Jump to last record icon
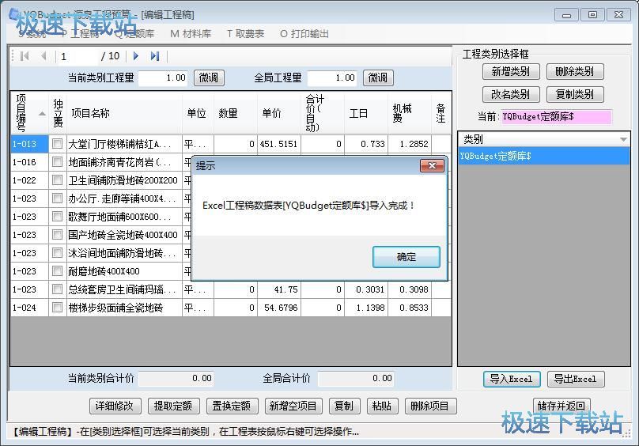The height and width of the screenshot is (446, 639). tap(155, 56)
